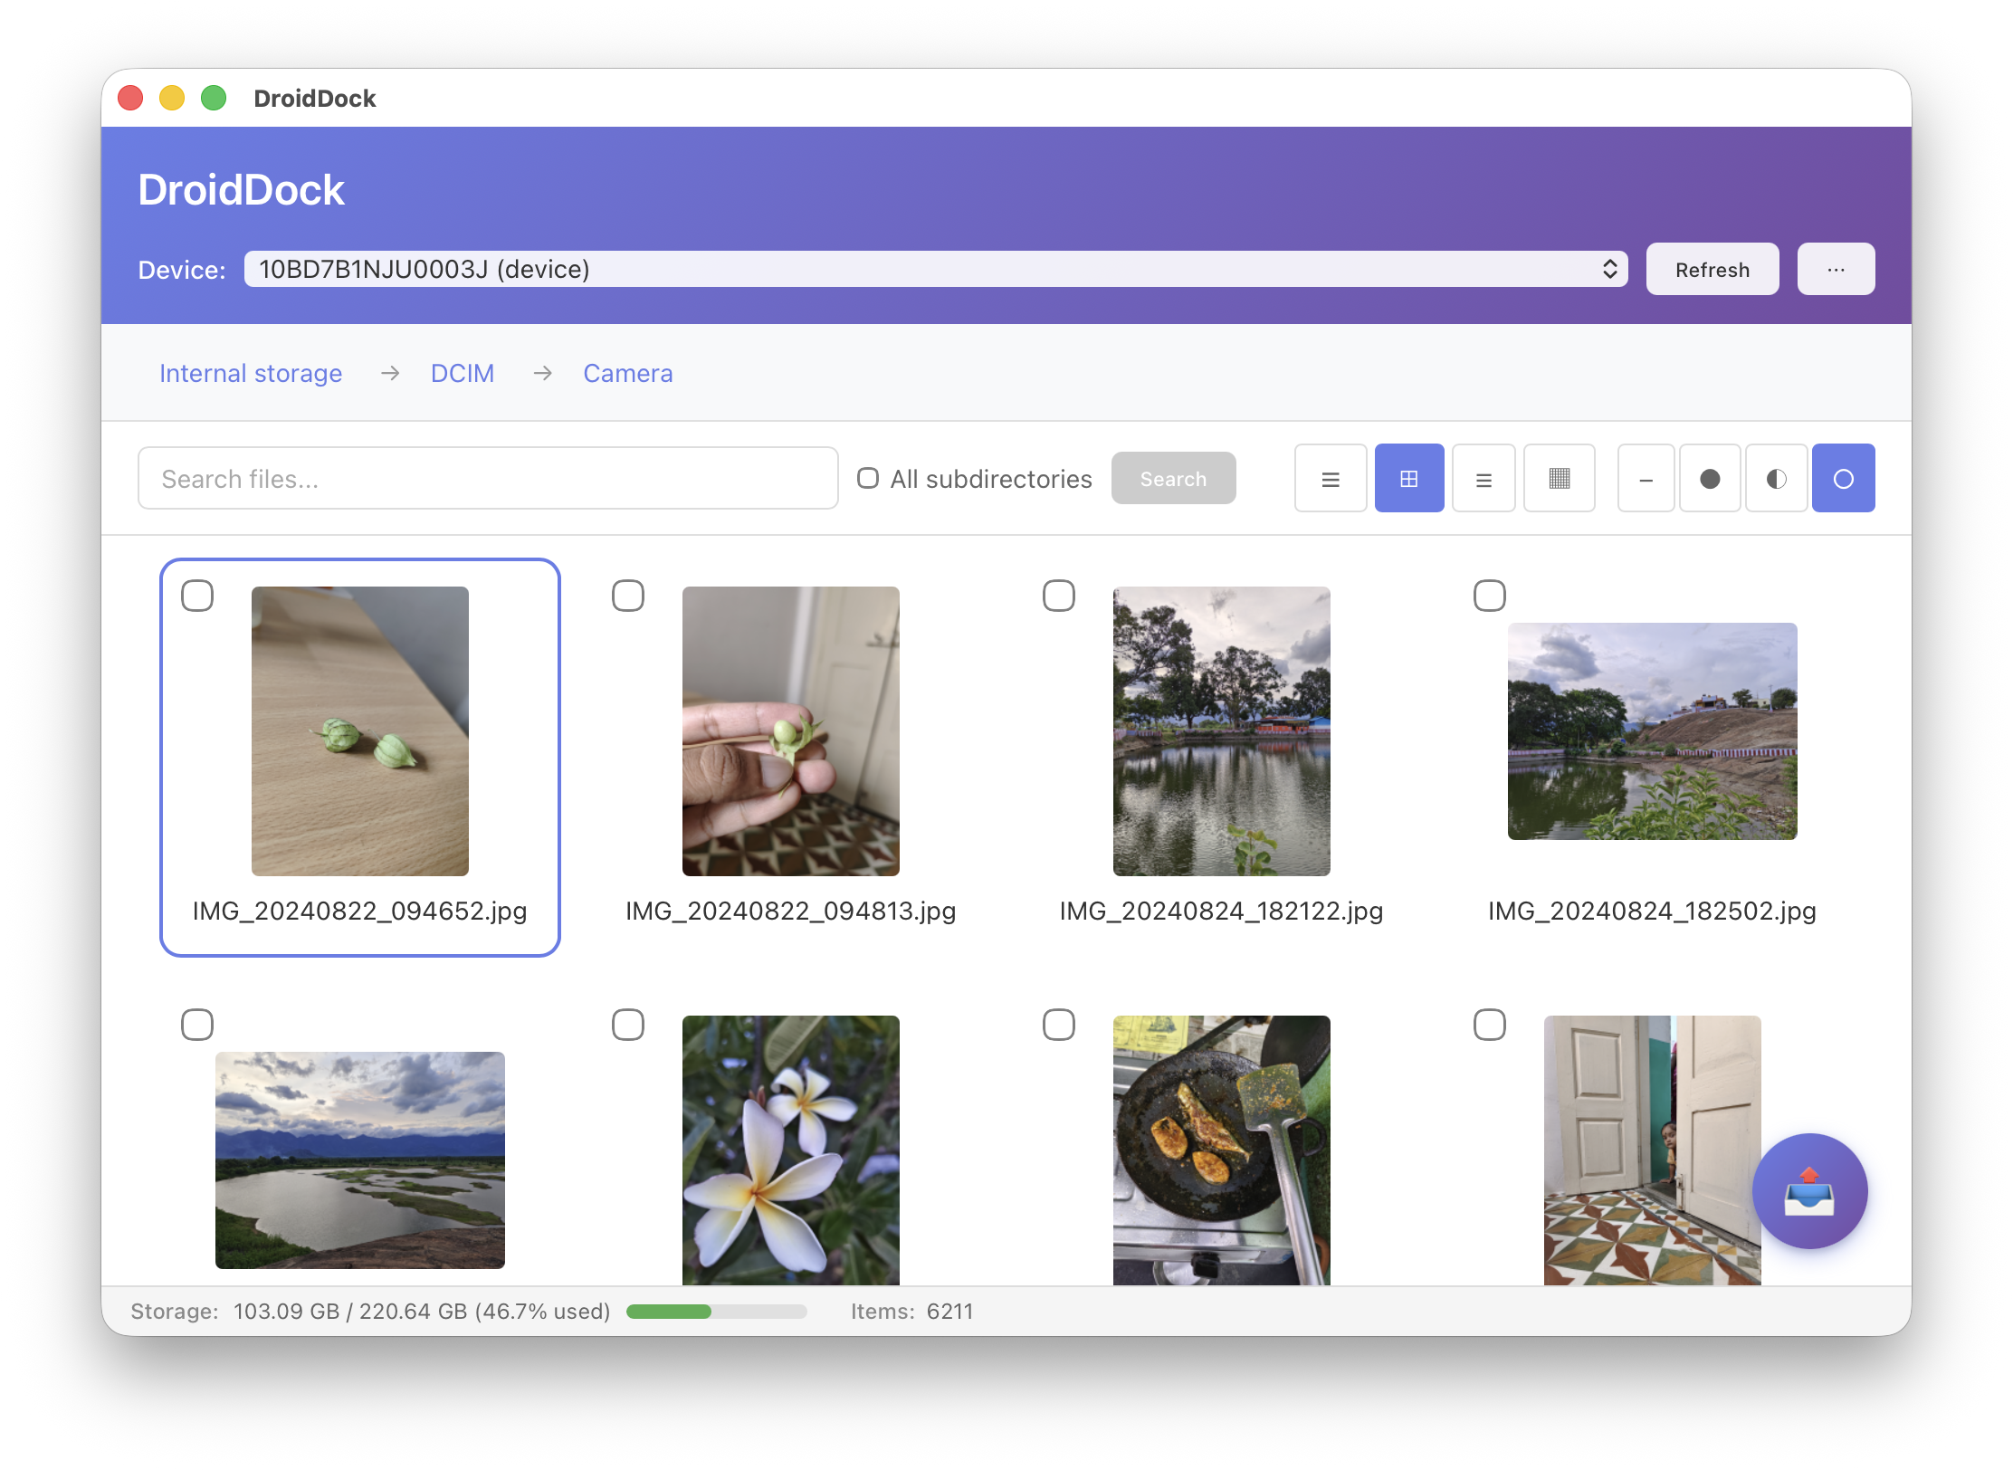Click the dropdown stepper arrows on device selector
This screenshot has height=1470, width=2013.
pos(1610,269)
